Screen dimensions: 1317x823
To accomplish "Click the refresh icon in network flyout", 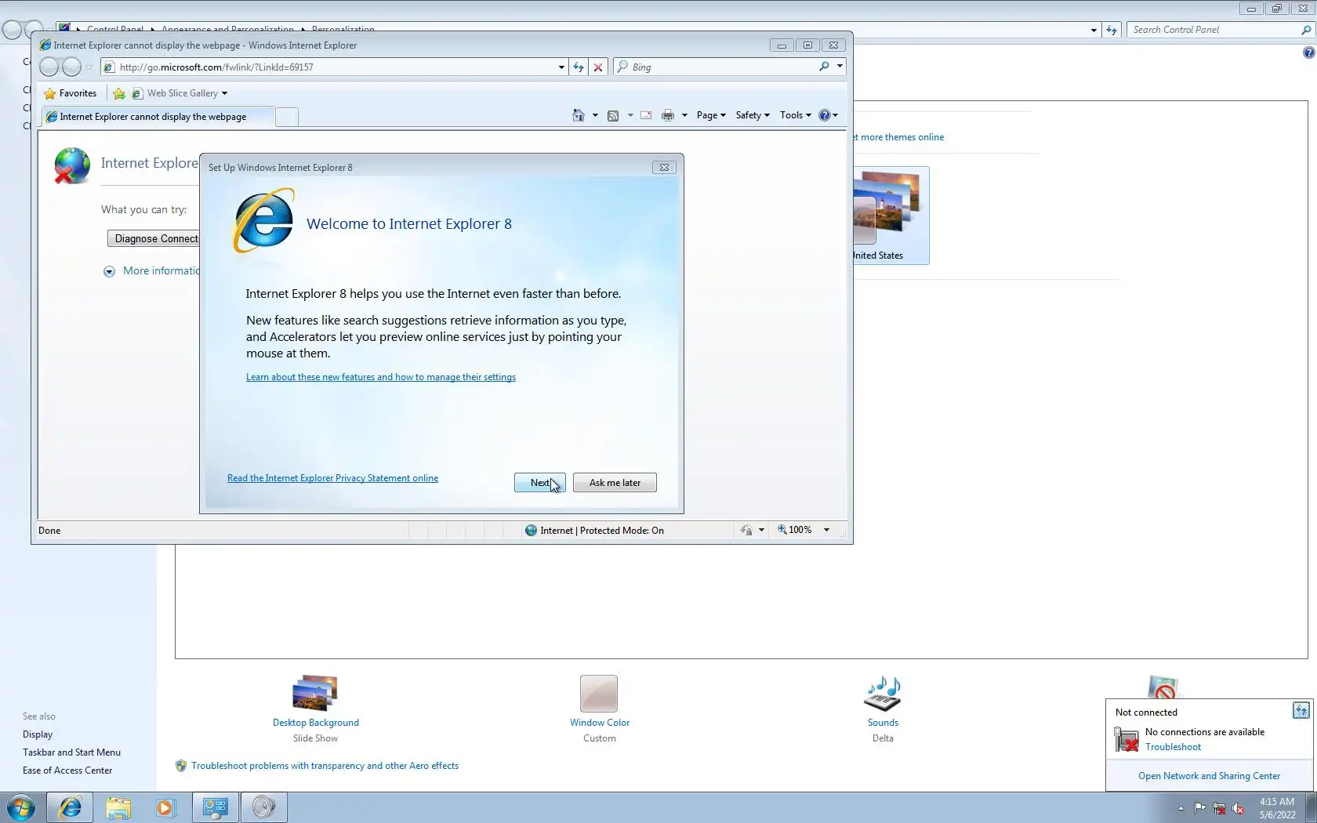I will click(x=1301, y=711).
